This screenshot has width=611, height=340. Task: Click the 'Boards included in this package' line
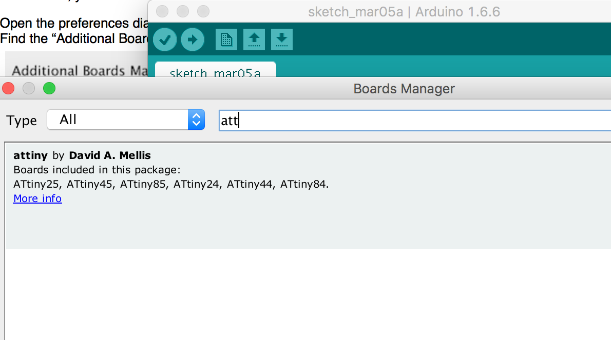[97, 170]
